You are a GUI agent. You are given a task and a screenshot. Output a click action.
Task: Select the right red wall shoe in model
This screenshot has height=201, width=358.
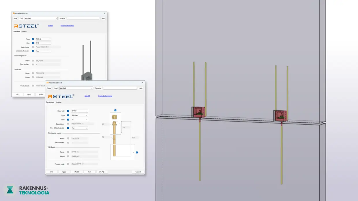click(x=280, y=115)
